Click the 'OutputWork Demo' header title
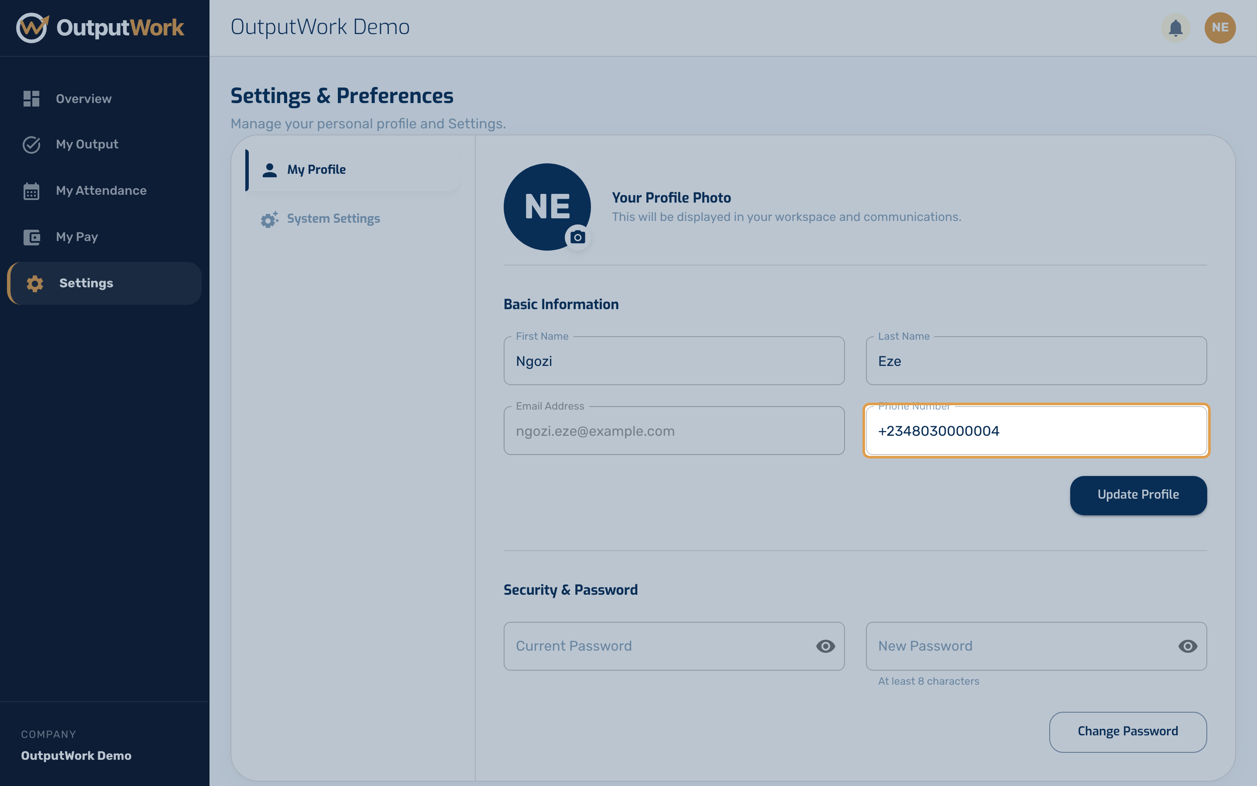Screen dimensions: 1257x786 pyautogui.click(x=320, y=27)
